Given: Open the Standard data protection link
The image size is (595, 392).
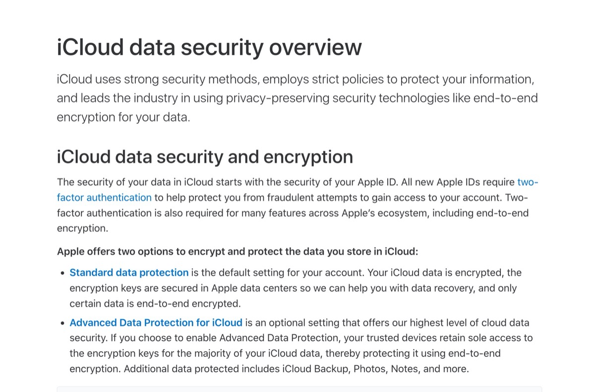Looking at the screenshot, I should click(x=129, y=273).
